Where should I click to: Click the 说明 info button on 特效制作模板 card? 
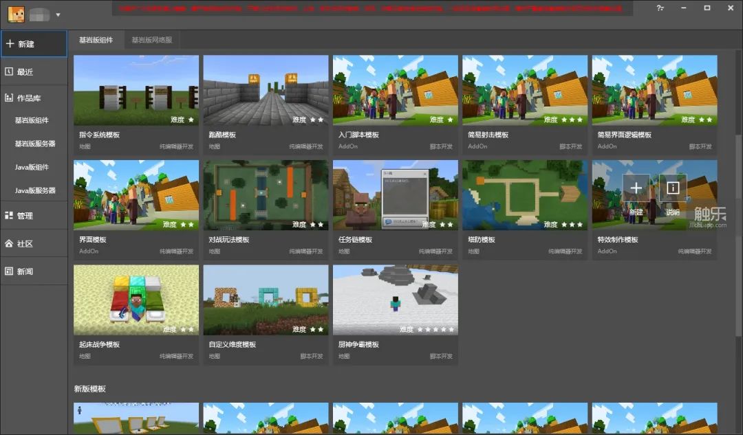coord(672,188)
